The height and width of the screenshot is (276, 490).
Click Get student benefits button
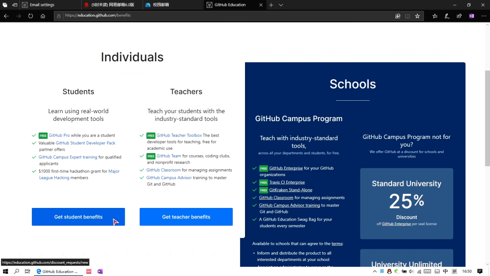78,217
